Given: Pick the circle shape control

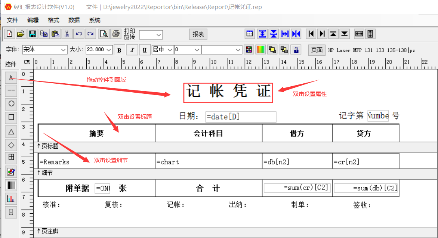Looking at the screenshot, I should click(x=11, y=103).
